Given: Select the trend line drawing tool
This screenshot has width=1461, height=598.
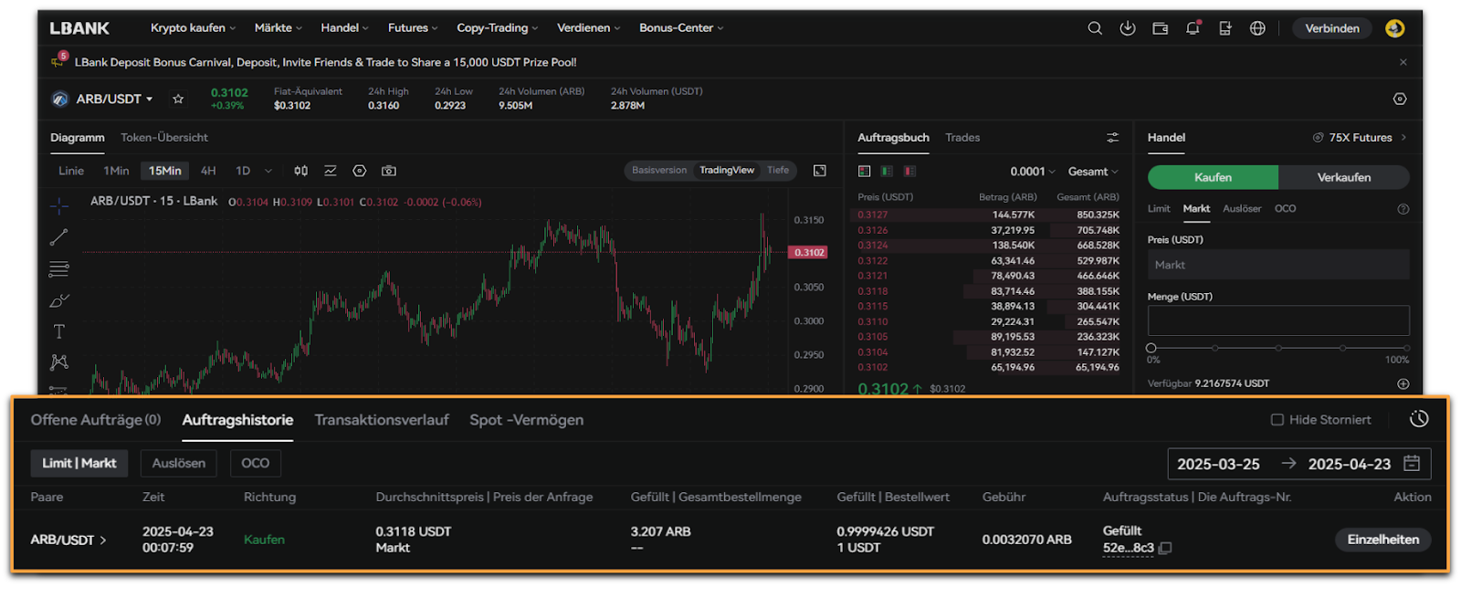Looking at the screenshot, I should 58,237.
